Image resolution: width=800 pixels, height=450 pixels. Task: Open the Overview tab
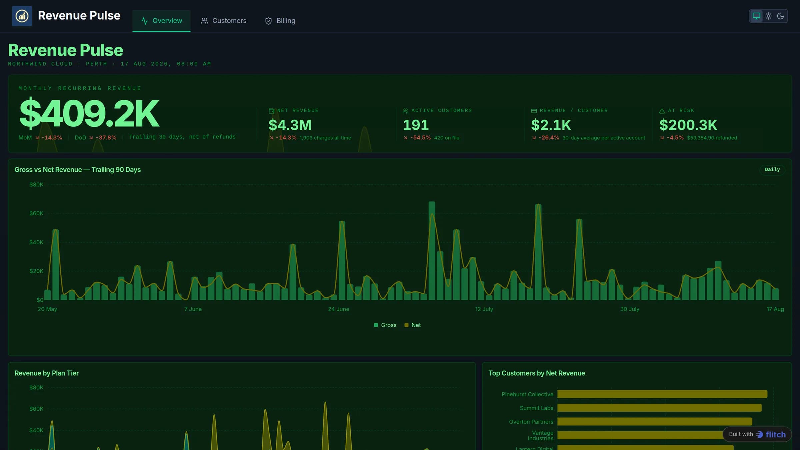(161, 21)
